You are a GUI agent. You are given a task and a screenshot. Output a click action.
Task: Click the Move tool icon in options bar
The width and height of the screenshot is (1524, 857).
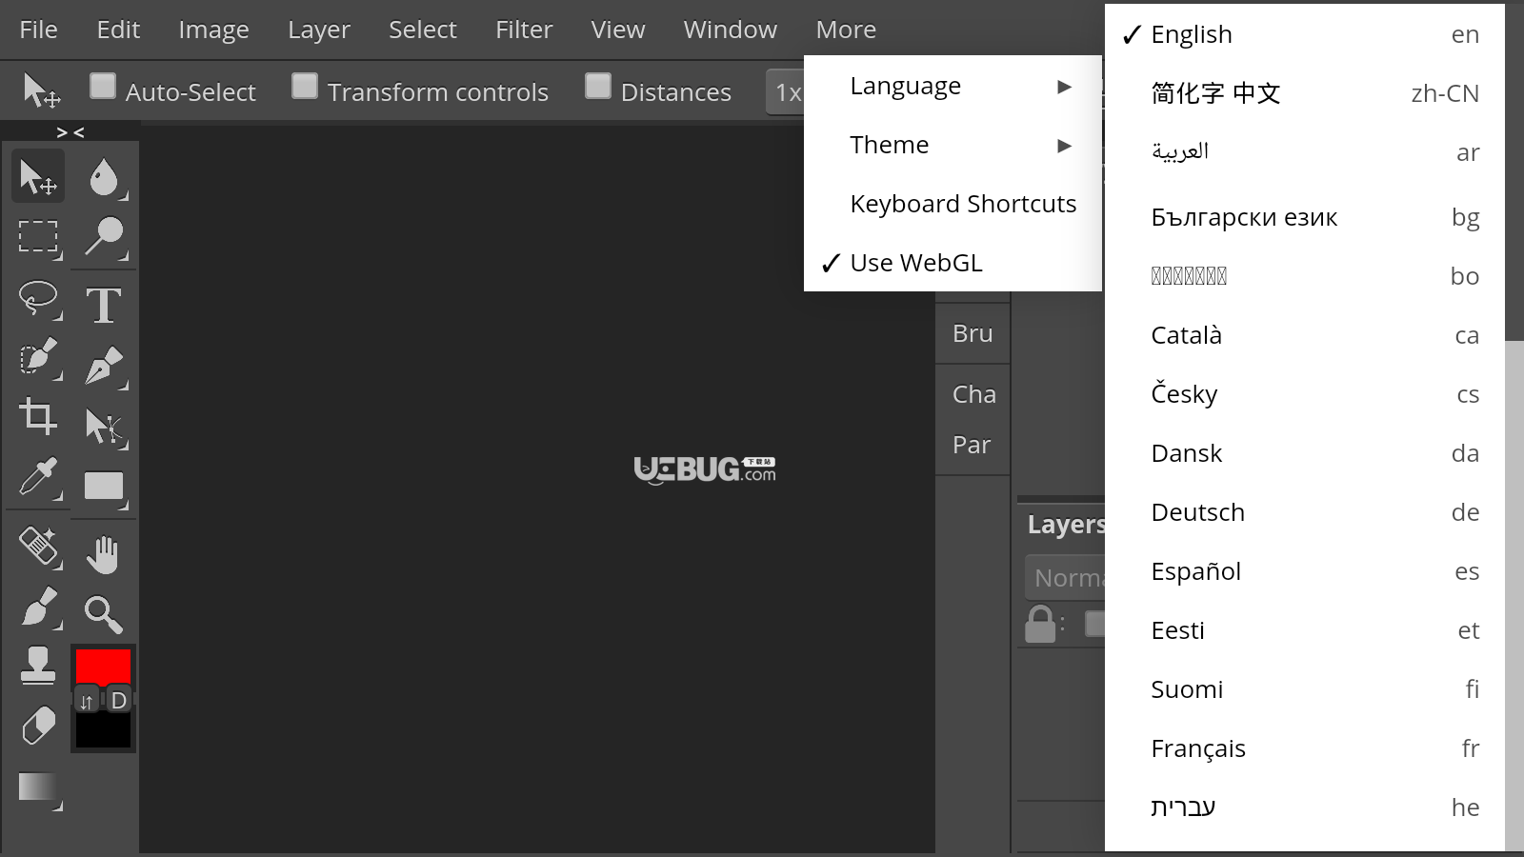[x=41, y=91]
